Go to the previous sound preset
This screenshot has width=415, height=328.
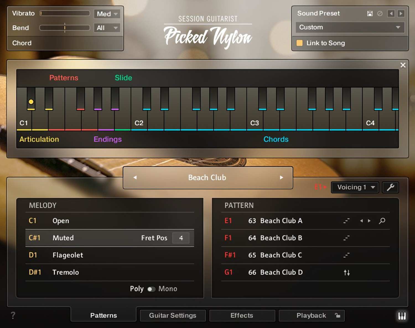(391, 13)
